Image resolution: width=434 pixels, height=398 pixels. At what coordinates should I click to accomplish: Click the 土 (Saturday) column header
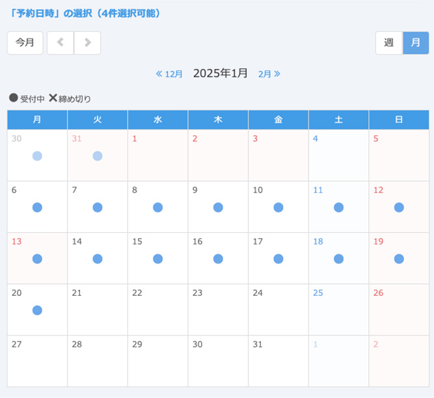338,120
